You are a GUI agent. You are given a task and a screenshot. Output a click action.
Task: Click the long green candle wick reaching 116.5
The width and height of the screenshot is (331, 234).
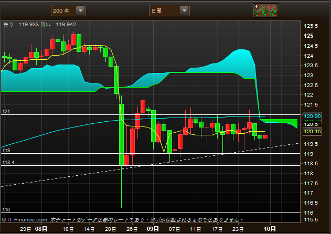tap(121, 187)
